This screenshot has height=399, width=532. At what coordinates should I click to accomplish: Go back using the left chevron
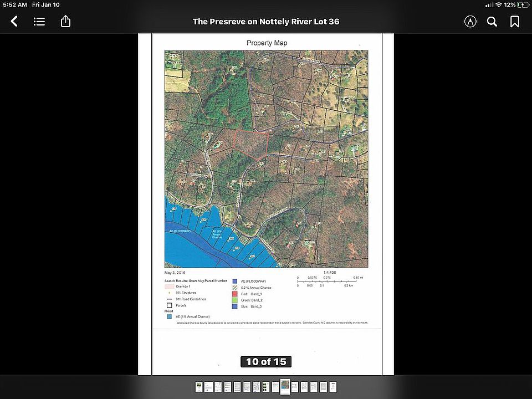[x=14, y=22]
